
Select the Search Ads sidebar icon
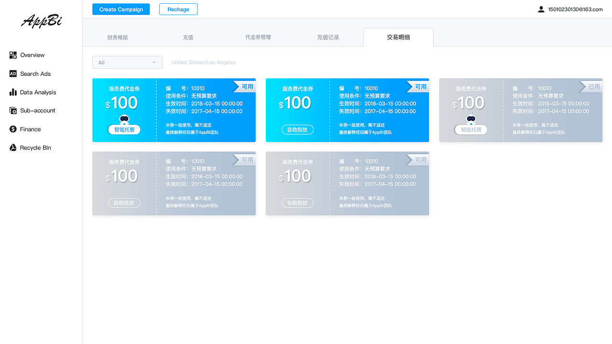pos(13,74)
